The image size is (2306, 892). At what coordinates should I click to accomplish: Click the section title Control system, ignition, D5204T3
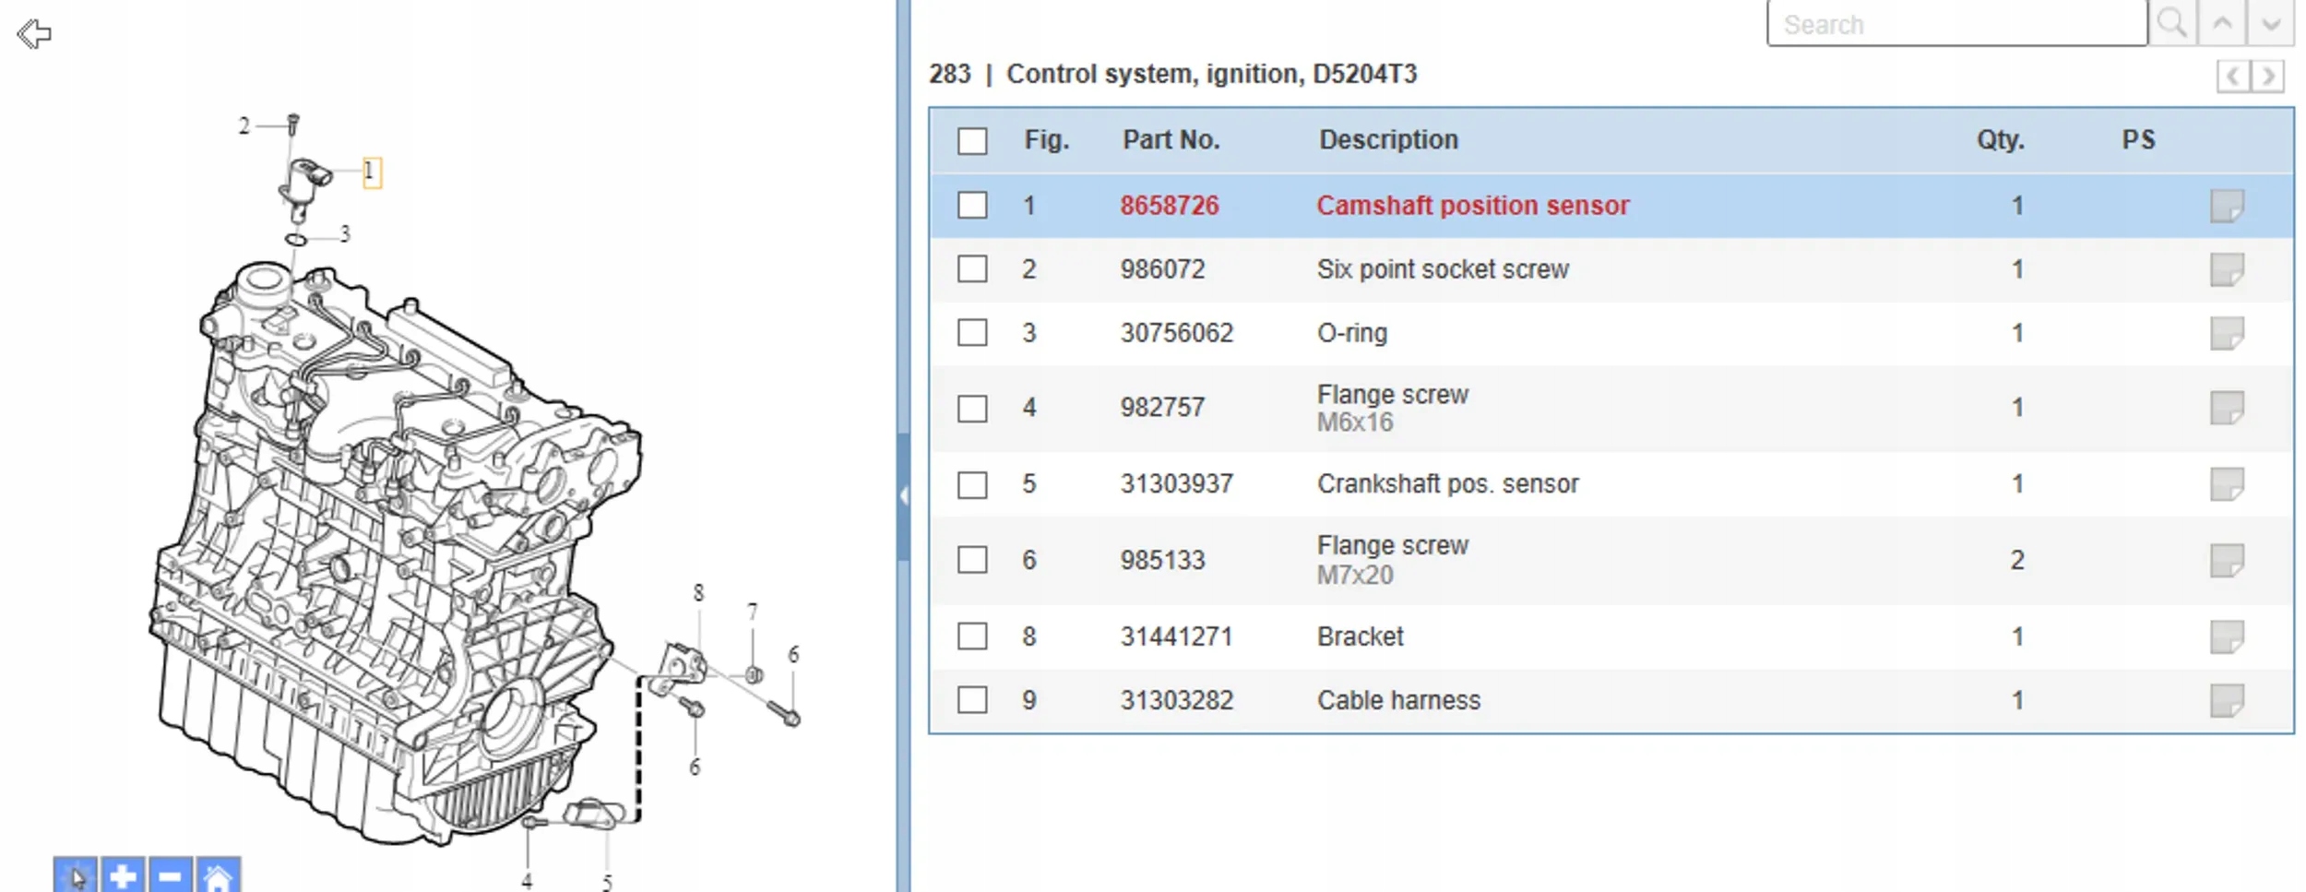(1211, 74)
